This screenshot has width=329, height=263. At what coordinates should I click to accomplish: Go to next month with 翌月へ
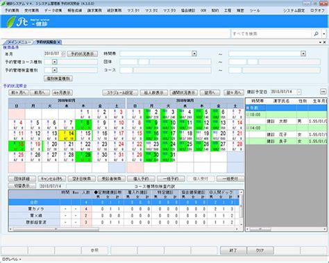pos(210,92)
